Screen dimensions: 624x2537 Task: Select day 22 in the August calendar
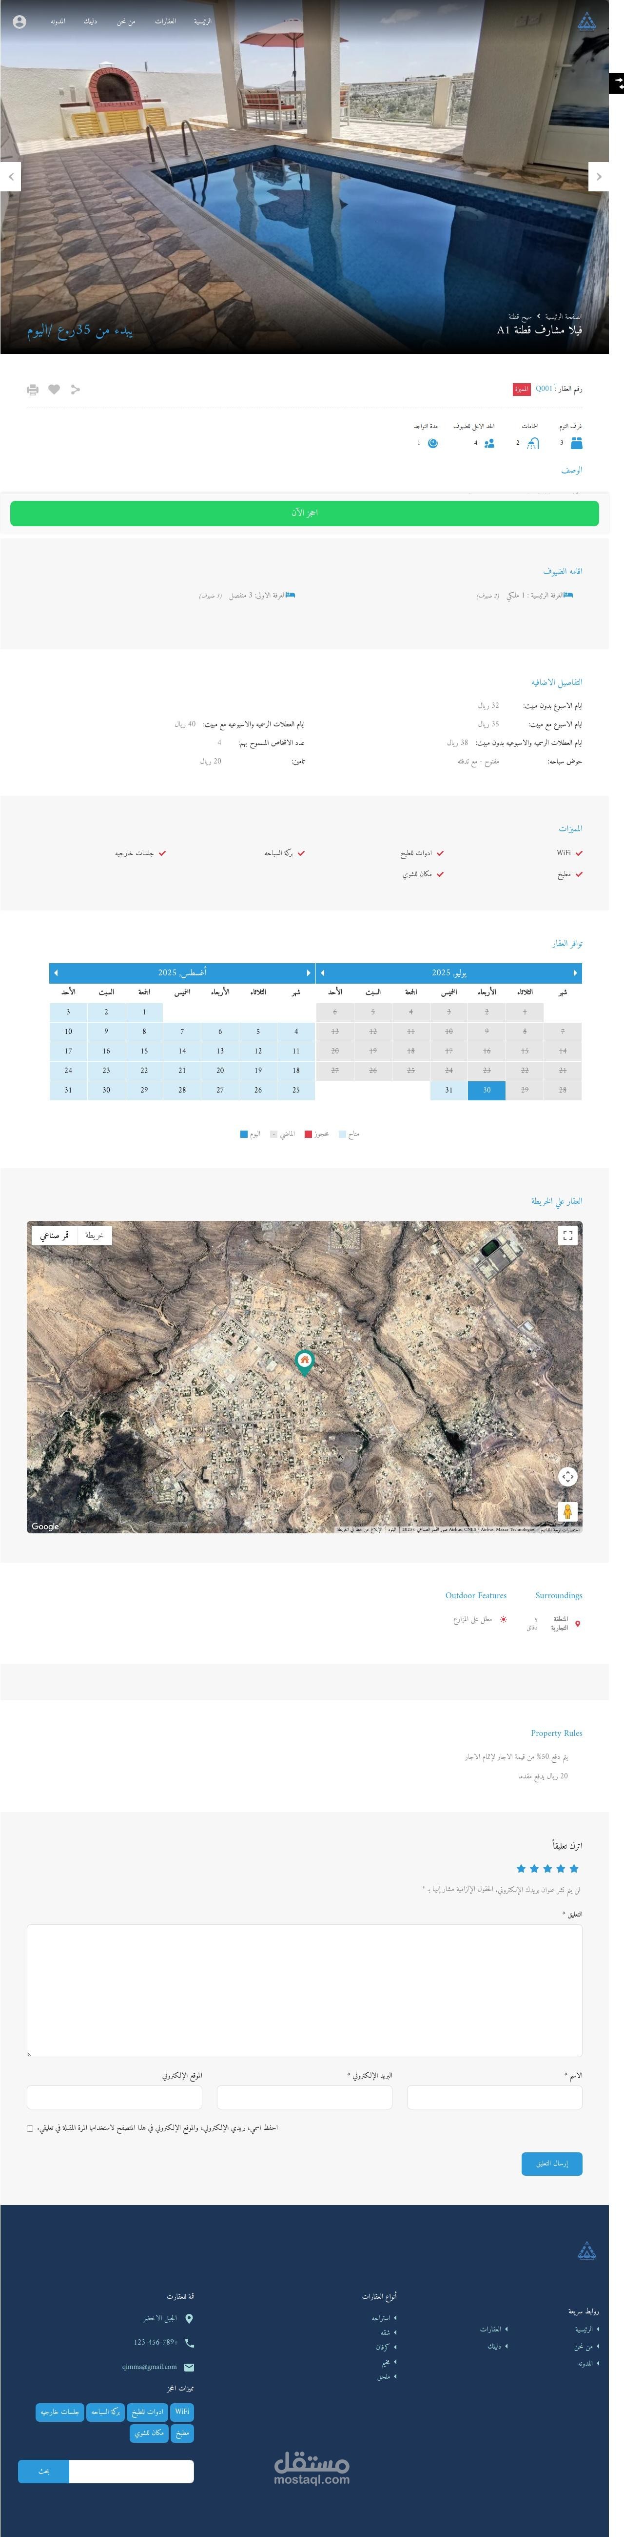tap(144, 1071)
